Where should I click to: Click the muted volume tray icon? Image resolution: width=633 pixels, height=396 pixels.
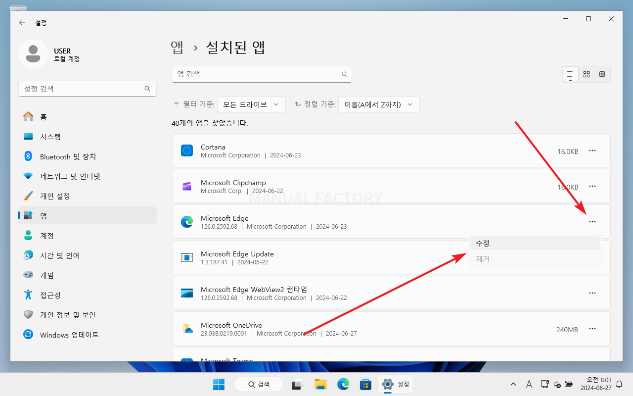[x=557, y=384]
